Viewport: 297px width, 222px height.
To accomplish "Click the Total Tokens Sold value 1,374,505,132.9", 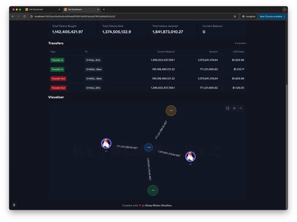I will [117, 32].
